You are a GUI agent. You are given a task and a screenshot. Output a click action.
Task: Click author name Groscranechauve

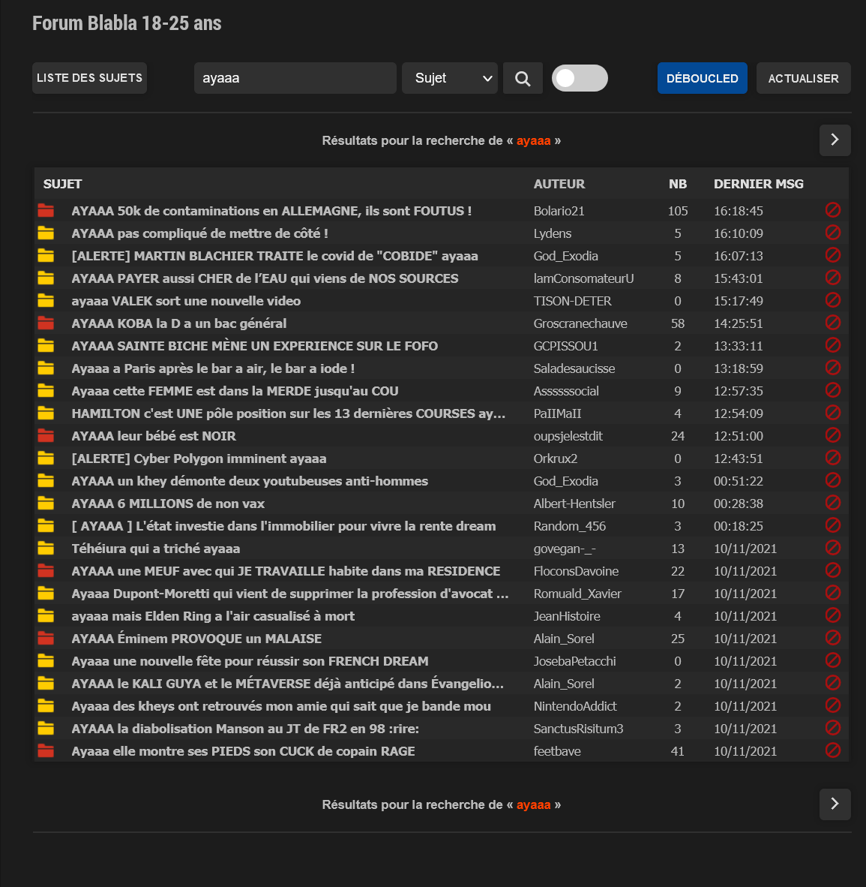pyautogui.click(x=580, y=323)
